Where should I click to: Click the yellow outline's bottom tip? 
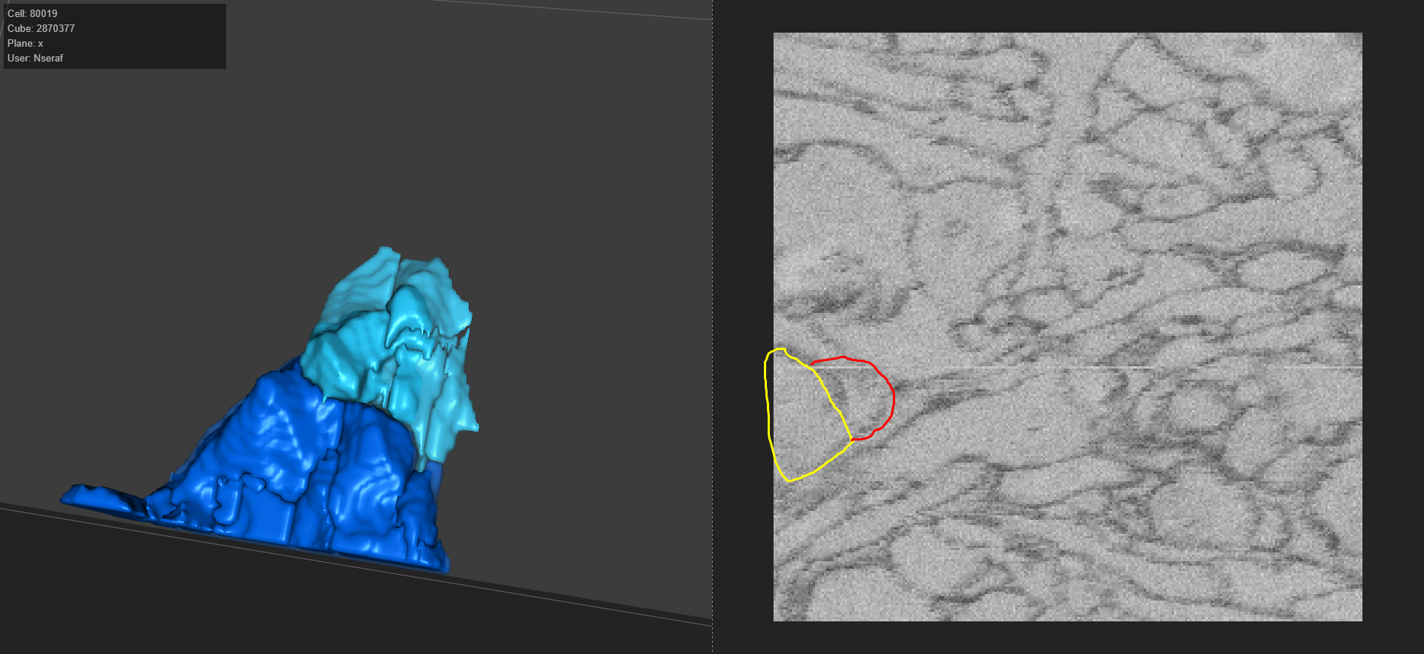point(789,480)
